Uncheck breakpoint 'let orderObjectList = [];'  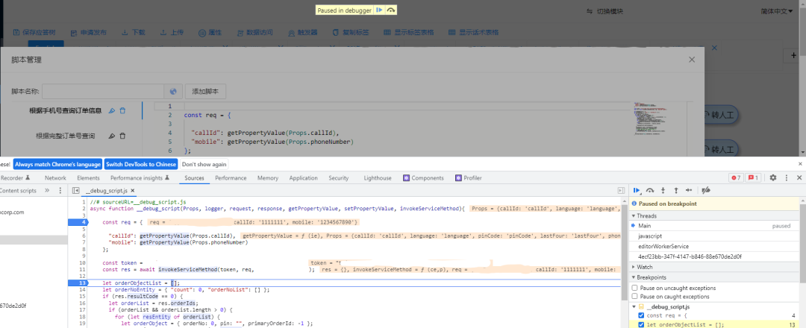[x=642, y=325]
